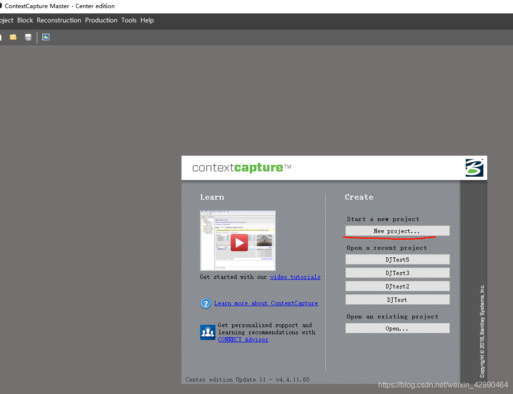Click the save project floppy icon
Image resolution: width=513 pixels, height=394 pixels.
pos(28,37)
